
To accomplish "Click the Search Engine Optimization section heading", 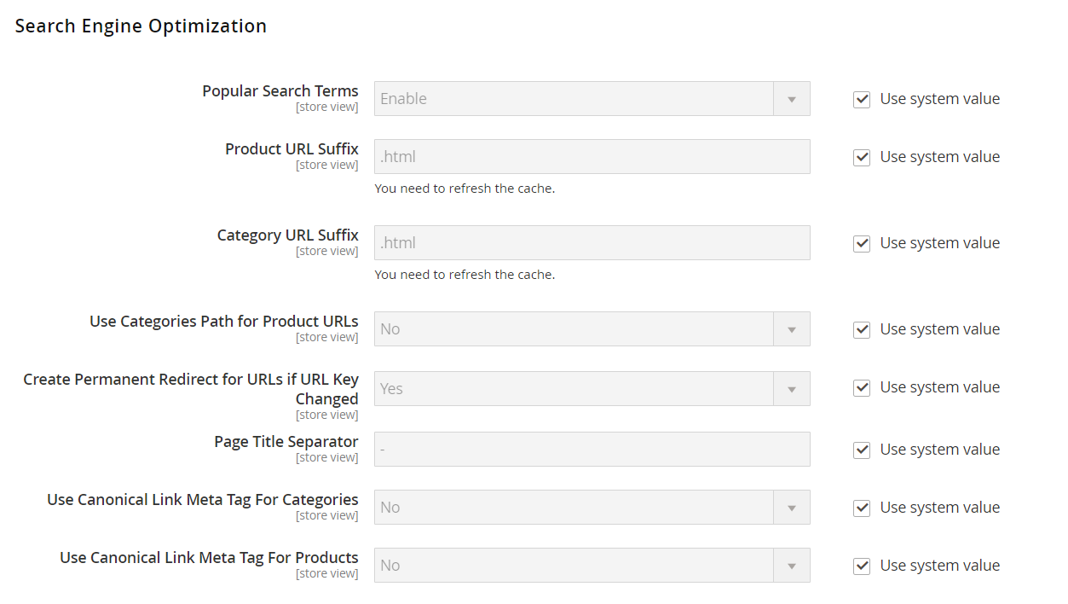I will coord(141,26).
